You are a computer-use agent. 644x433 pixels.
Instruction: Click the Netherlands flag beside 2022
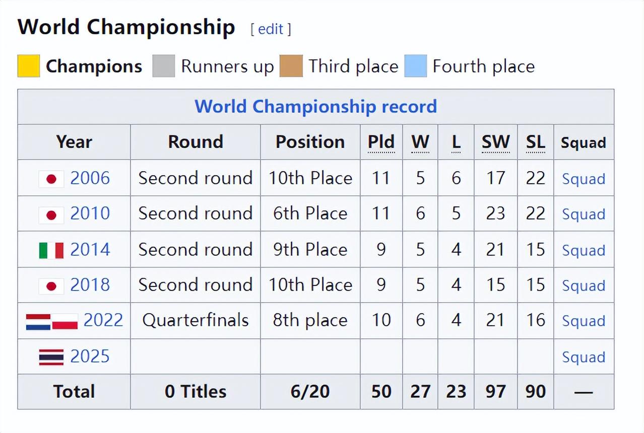click(38, 321)
